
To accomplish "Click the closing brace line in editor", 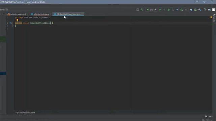I will 16,26.
